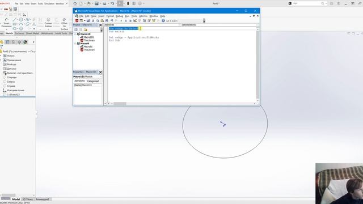363x204 pixels.
Task: Switch to the 3D Views bottom tab
Action: tap(28, 199)
